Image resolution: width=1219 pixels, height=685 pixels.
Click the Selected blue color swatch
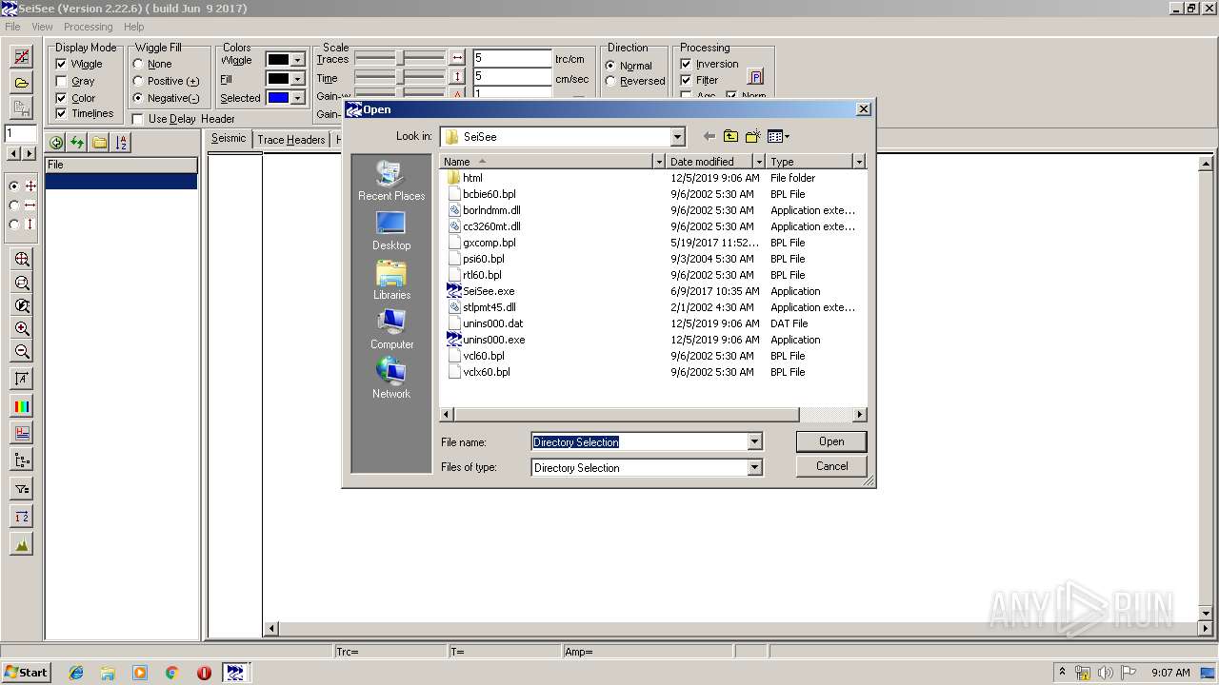tap(278, 97)
